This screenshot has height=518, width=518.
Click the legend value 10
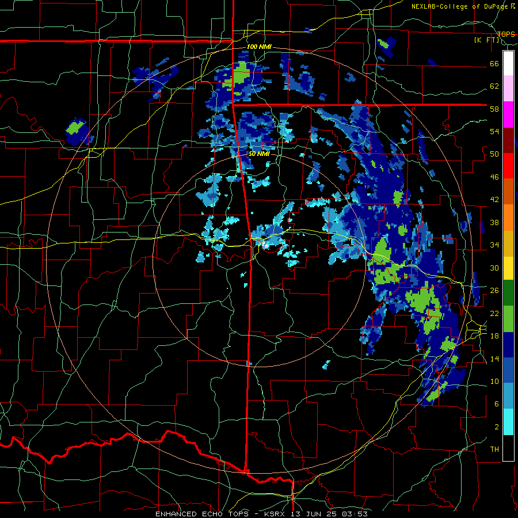coord(494,381)
